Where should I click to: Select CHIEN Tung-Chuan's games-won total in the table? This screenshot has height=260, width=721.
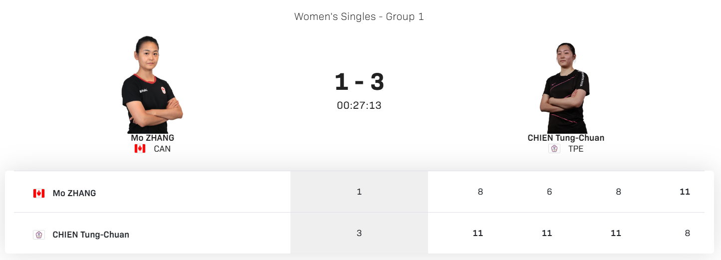click(359, 233)
